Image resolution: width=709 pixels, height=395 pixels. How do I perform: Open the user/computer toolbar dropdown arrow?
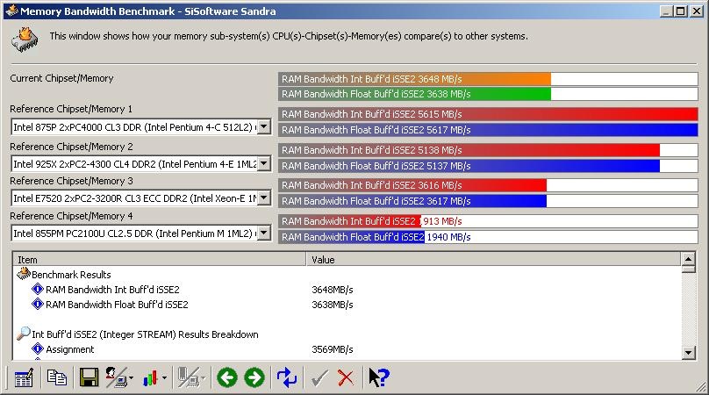[131, 377]
